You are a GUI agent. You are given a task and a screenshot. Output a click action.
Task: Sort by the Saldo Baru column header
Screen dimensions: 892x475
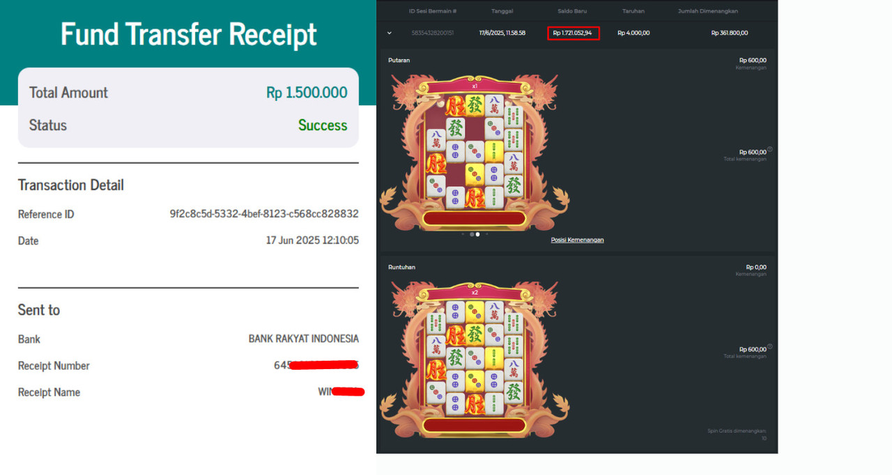[572, 11]
